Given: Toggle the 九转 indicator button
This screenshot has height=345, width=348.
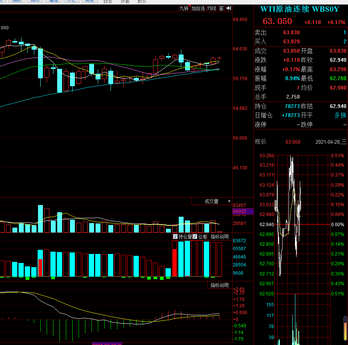Looking at the screenshot, I should [184, 8].
